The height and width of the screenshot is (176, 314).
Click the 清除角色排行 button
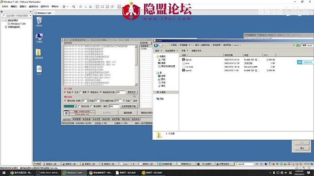click(146, 113)
